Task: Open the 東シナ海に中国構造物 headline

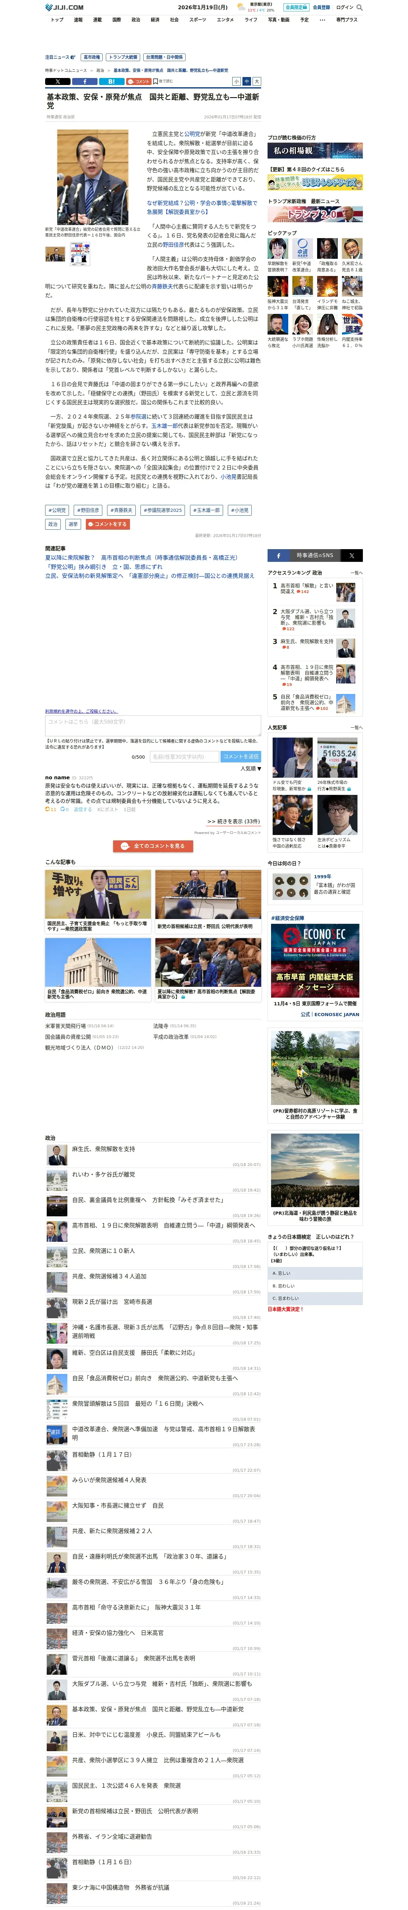Action: (120, 1887)
